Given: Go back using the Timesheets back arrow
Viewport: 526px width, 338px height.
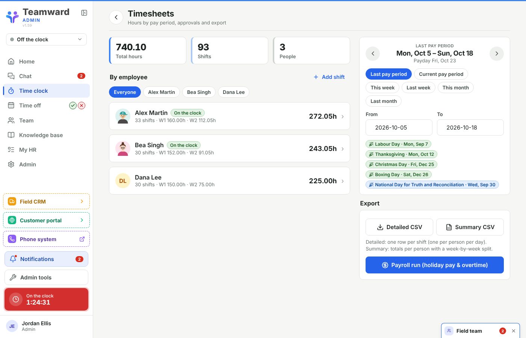Looking at the screenshot, I should pyautogui.click(x=116, y=17).
